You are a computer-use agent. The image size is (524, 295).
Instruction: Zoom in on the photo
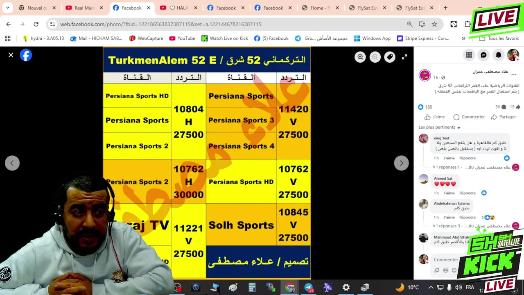click(360, 57)
